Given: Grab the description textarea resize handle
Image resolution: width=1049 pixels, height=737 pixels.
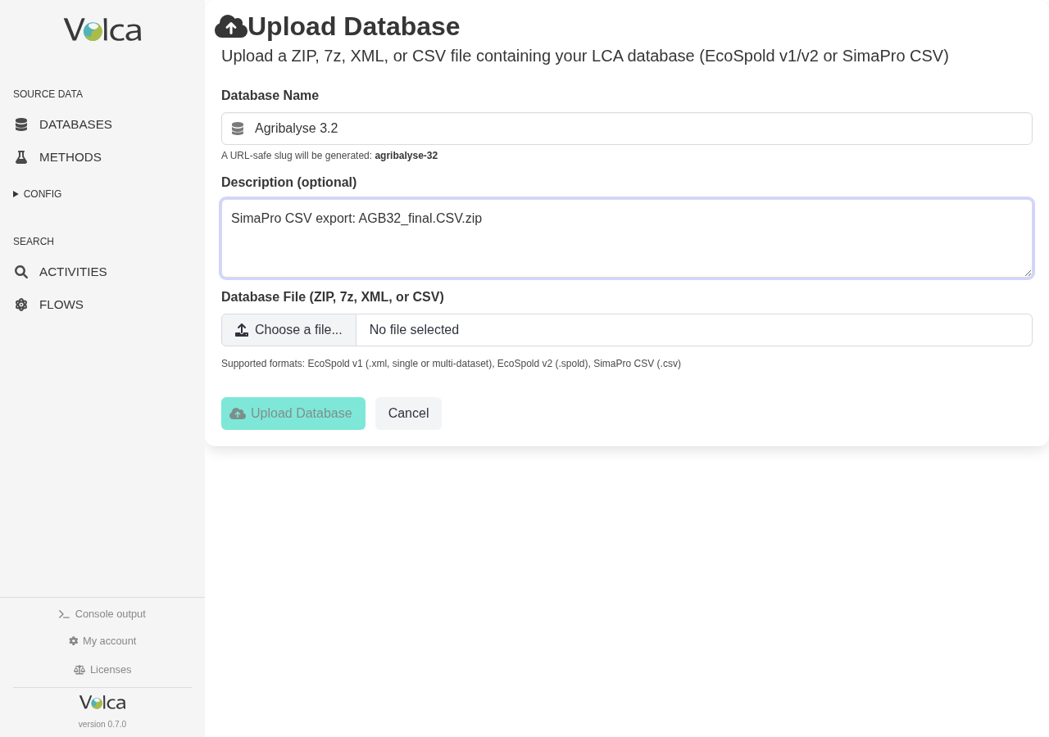Looking at the screenshot, I should pyautogui.click(x=1027, y=272).
